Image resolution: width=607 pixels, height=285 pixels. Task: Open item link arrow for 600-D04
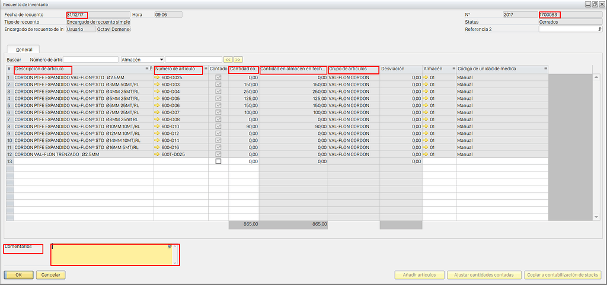click(156, 92)
